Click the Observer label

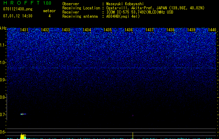pyautogui.click(x=71, y=4)
